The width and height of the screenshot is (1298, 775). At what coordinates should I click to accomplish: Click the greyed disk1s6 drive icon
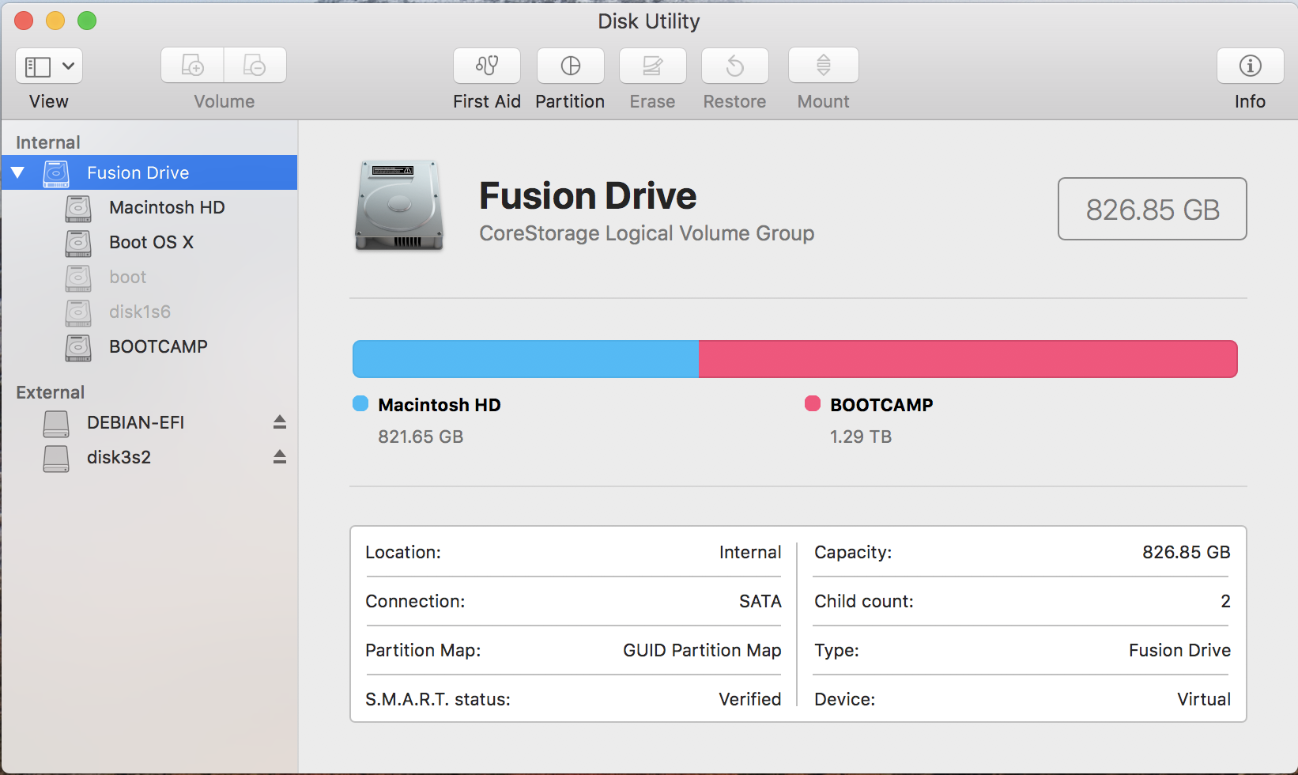[78, 312]
